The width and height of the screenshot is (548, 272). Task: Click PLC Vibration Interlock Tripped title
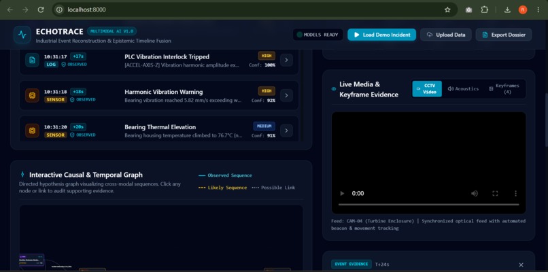tap(167, 56)
